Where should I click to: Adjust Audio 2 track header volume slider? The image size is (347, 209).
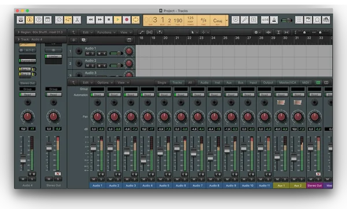[x=116, y=65]
